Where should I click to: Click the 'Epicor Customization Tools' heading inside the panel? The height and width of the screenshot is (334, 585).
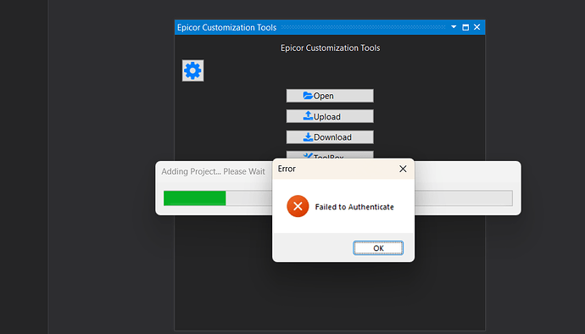click(330, 47)
